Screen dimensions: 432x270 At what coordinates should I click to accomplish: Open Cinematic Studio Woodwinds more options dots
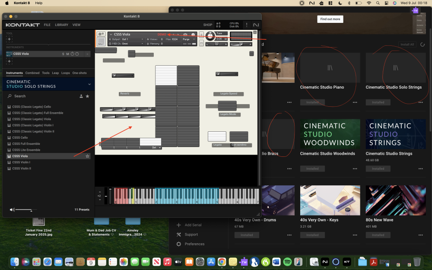pyautogui.click(x=355, y=168)
